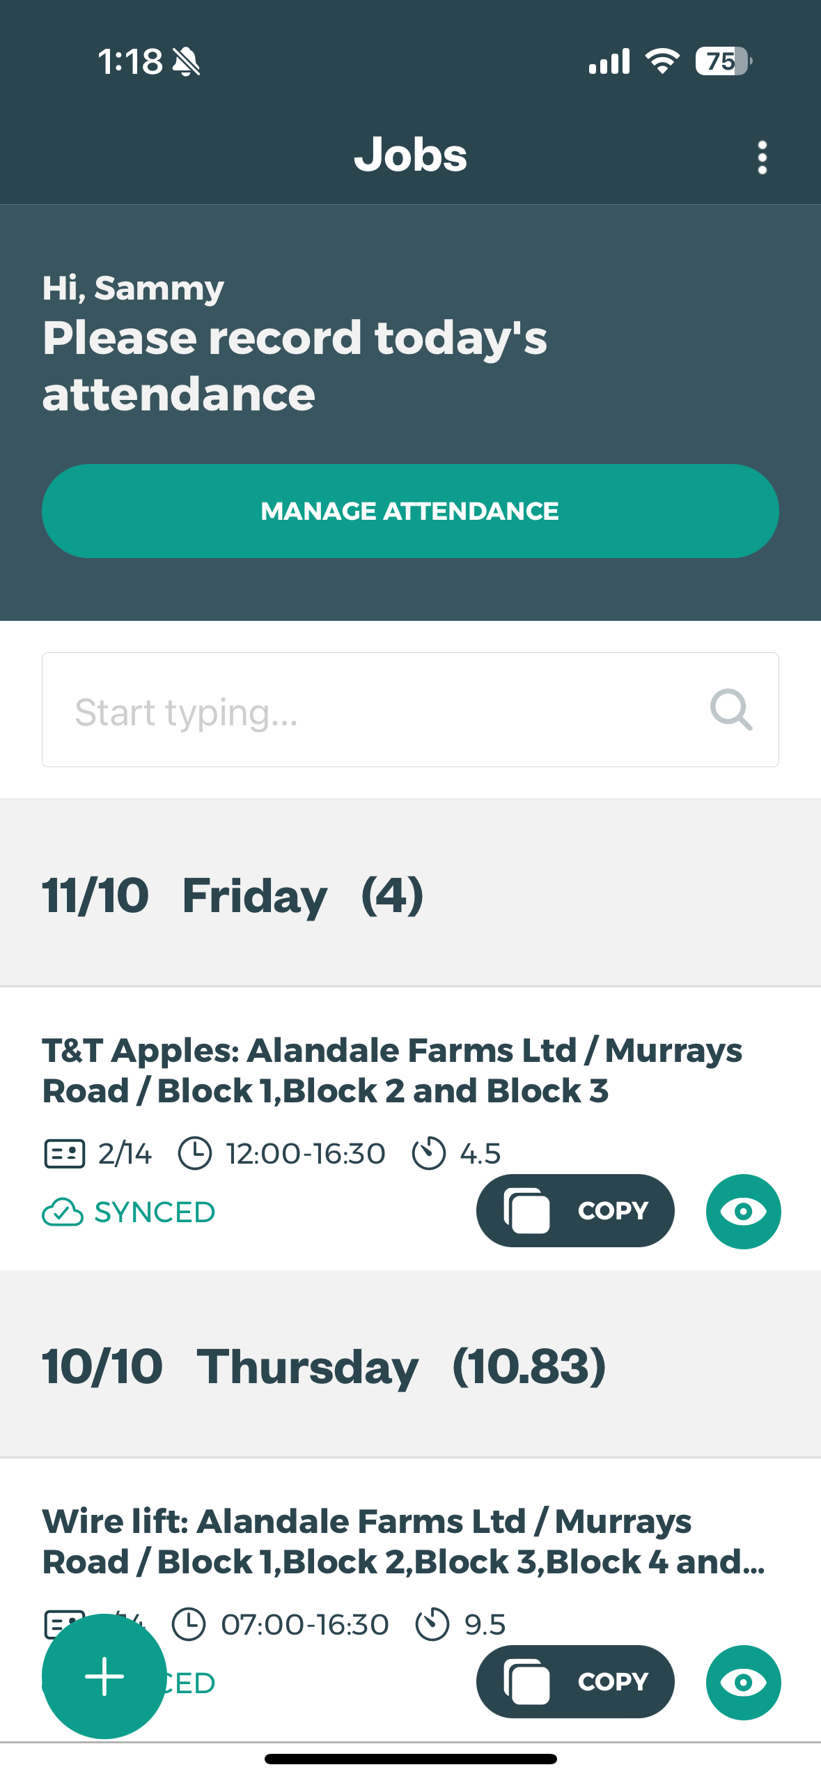
Task: View the T&T Apples job details
Action: (x=743, y=1212)
